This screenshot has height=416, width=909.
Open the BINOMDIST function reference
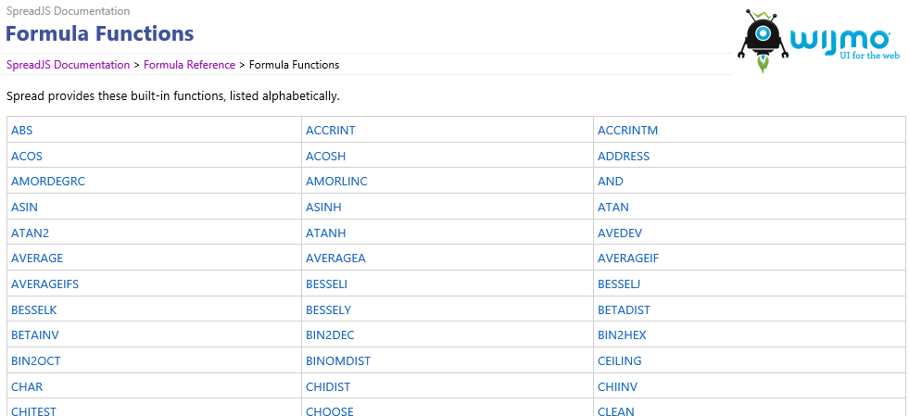pos(338,361)
